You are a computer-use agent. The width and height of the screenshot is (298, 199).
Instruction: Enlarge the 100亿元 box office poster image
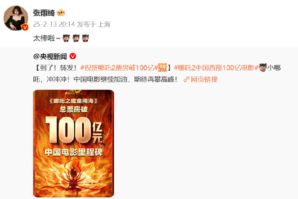coord(74,143)
